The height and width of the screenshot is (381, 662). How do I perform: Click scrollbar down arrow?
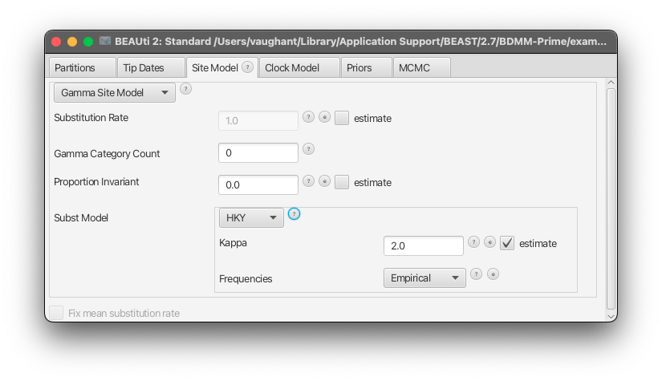[611, 317]
